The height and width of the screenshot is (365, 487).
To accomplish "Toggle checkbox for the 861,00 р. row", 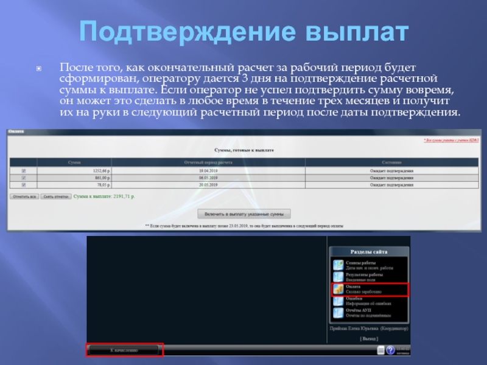I will pyautogui.click(x=24, y=178).
